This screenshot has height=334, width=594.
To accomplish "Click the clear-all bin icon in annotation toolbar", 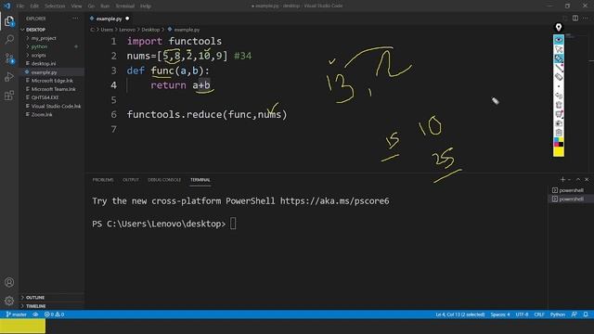I will point(559,105).
